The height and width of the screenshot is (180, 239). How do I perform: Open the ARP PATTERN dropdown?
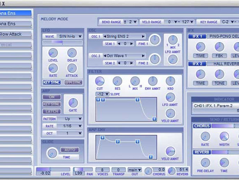[x=70, y=119]
